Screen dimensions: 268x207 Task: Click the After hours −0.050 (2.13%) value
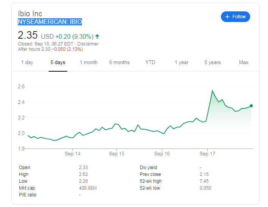(x=67, y=49)
